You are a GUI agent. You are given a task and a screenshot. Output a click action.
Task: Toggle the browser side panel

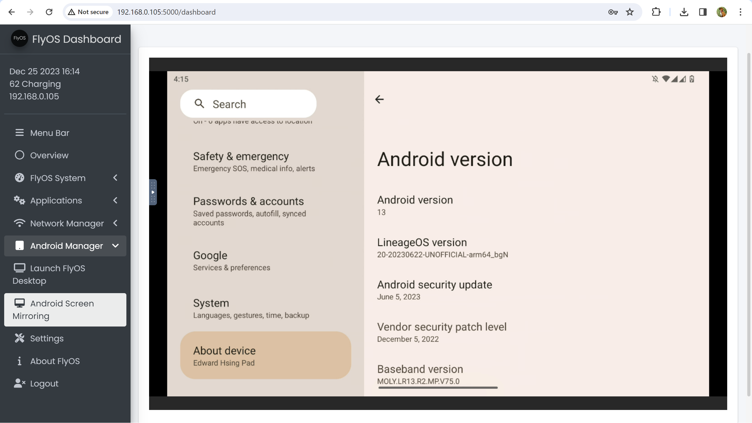pos(703,12)
